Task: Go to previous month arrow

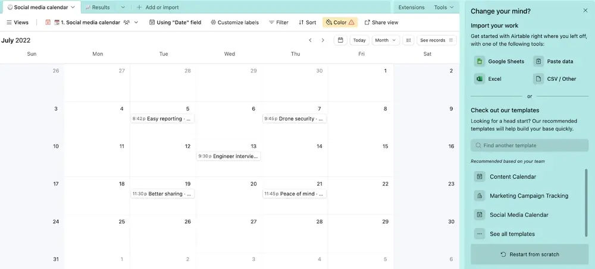Action: click(x=310, y=40)
